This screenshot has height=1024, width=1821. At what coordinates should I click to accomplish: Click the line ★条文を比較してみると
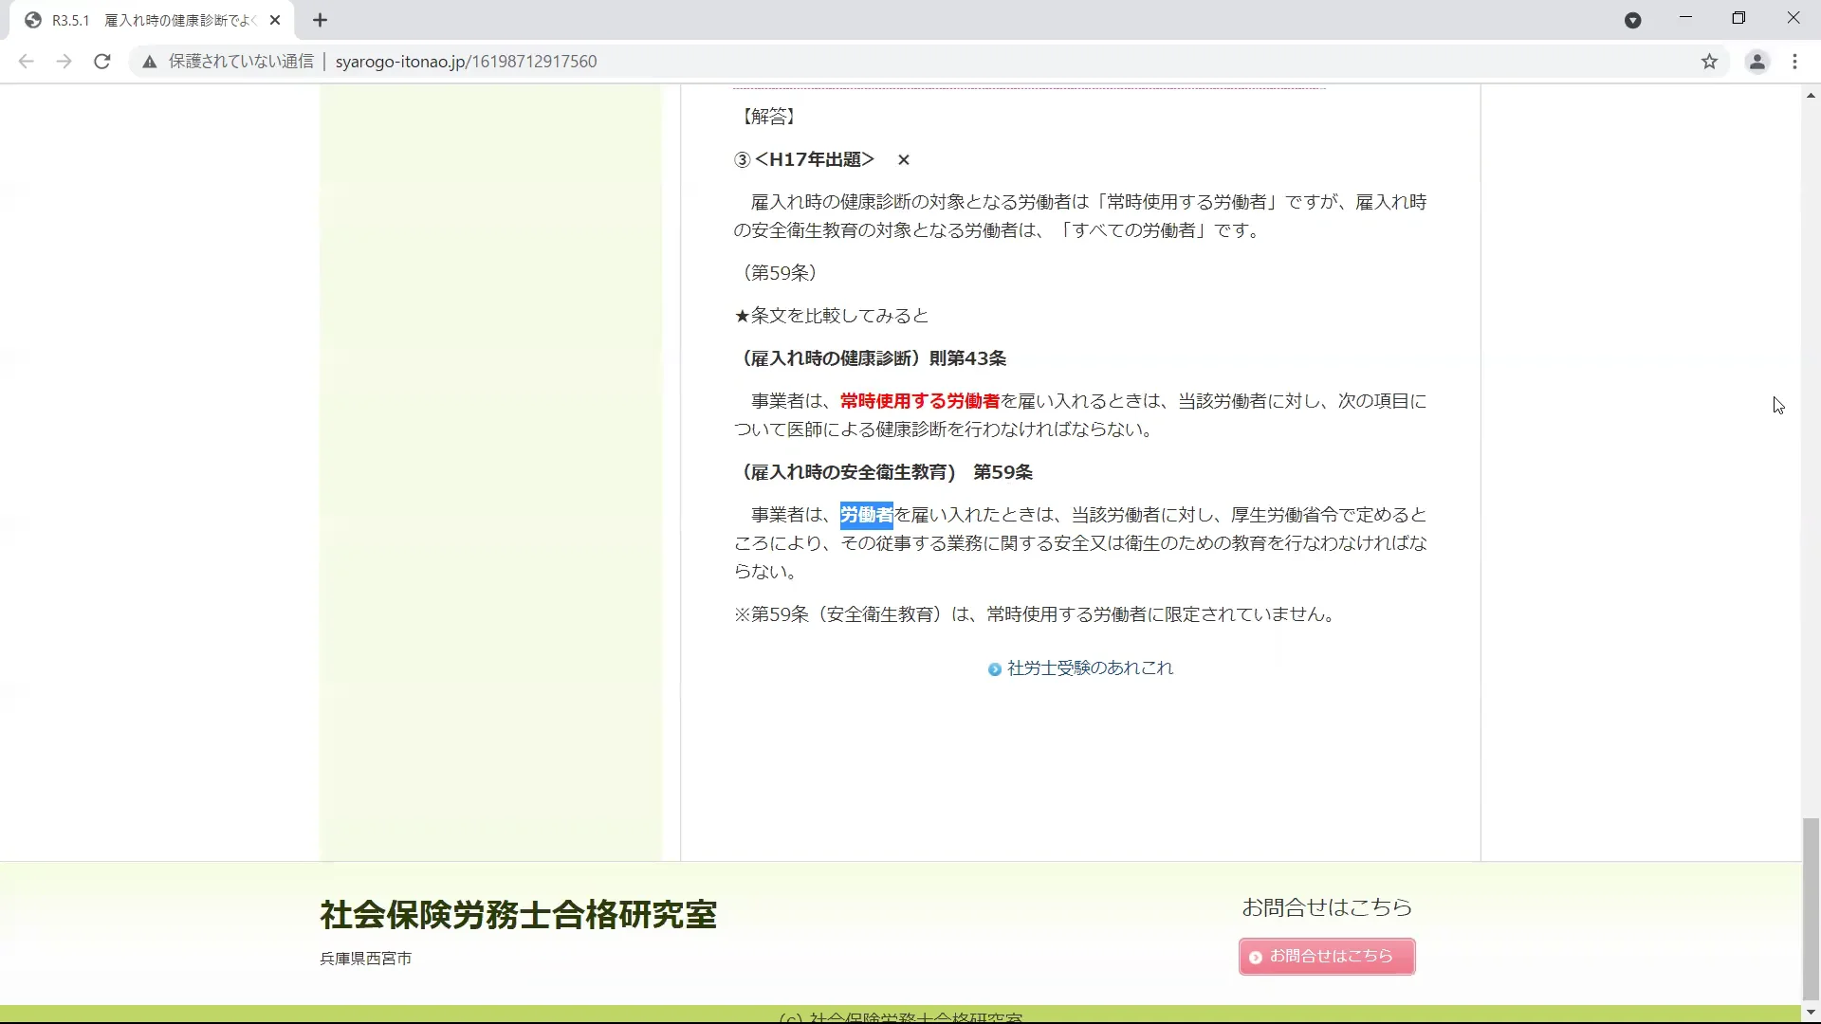coord(831,316)
